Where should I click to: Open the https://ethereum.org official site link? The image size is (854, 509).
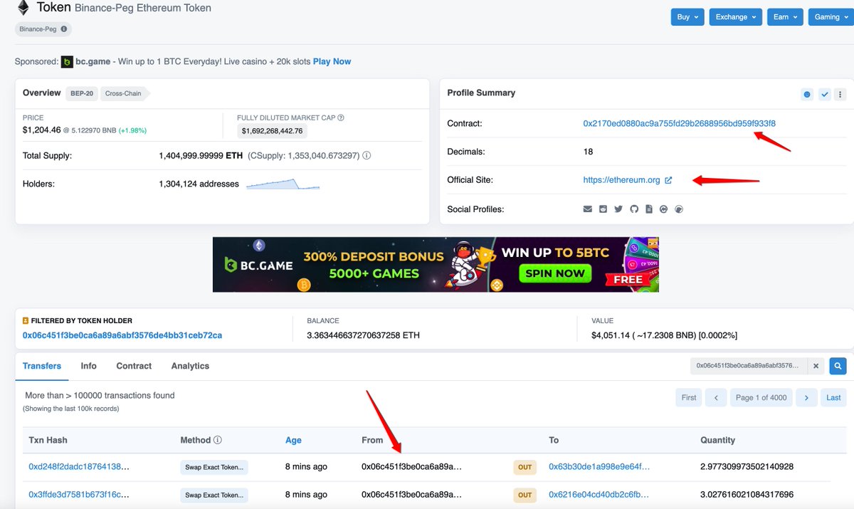point(621,180)
